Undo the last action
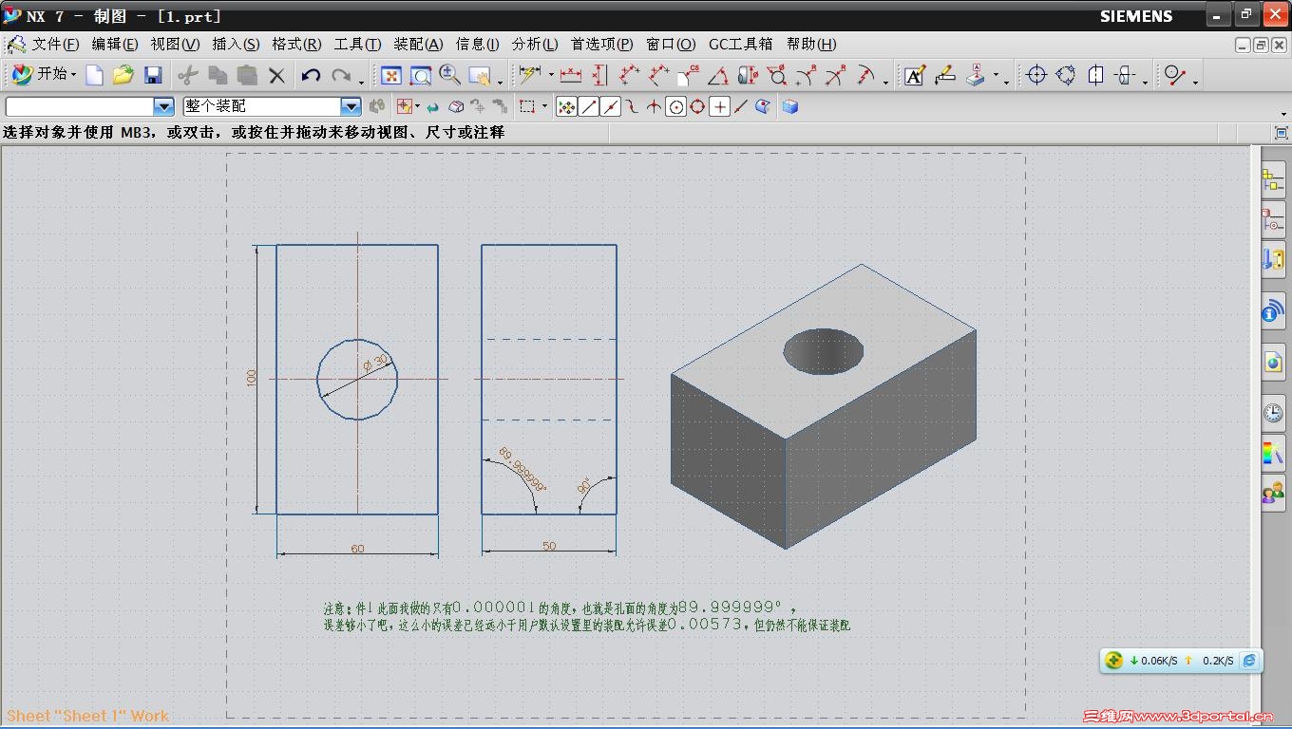The width and height of the screenshot is (1292, 729). point(311,75)
